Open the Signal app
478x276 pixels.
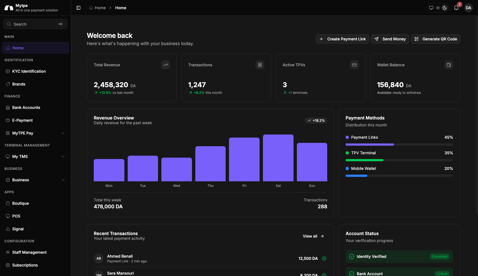(18, 229)
